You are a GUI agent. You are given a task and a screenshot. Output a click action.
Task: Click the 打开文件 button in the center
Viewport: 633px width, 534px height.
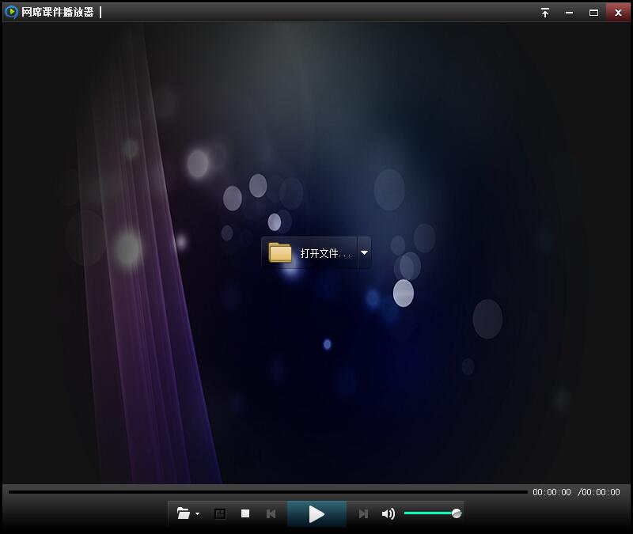pos(324,253)
